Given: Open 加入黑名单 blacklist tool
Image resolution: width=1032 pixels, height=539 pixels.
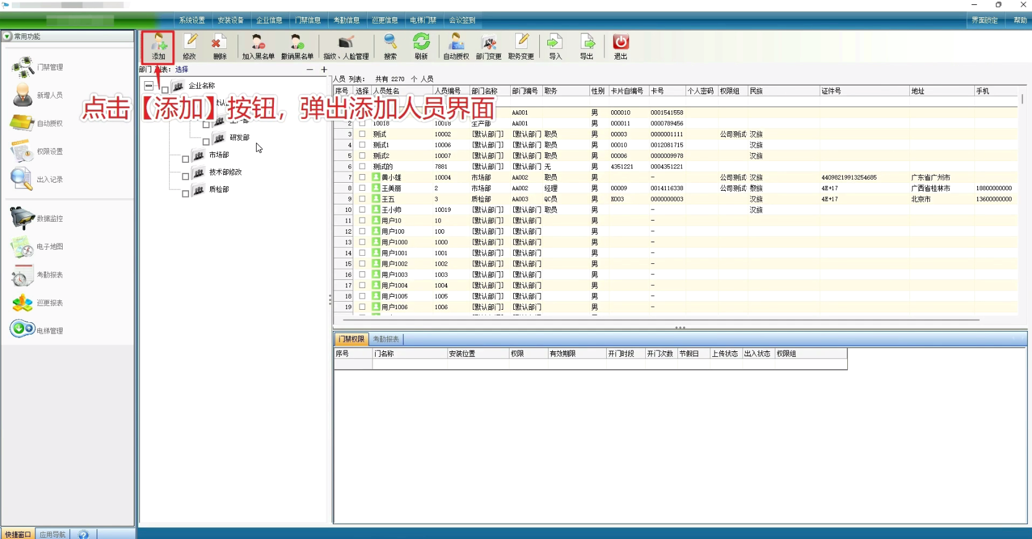Looking at the screenshot, I should pos(258,46).
